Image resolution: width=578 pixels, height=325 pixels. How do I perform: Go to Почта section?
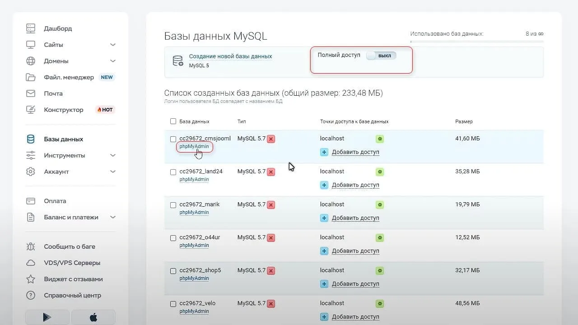pyautogui.click(x=53, y=93)
